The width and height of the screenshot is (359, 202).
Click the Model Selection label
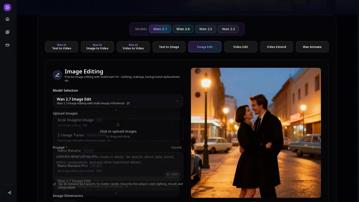(65, 90)
